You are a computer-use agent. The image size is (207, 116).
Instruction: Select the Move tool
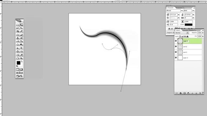click(21, 25)
